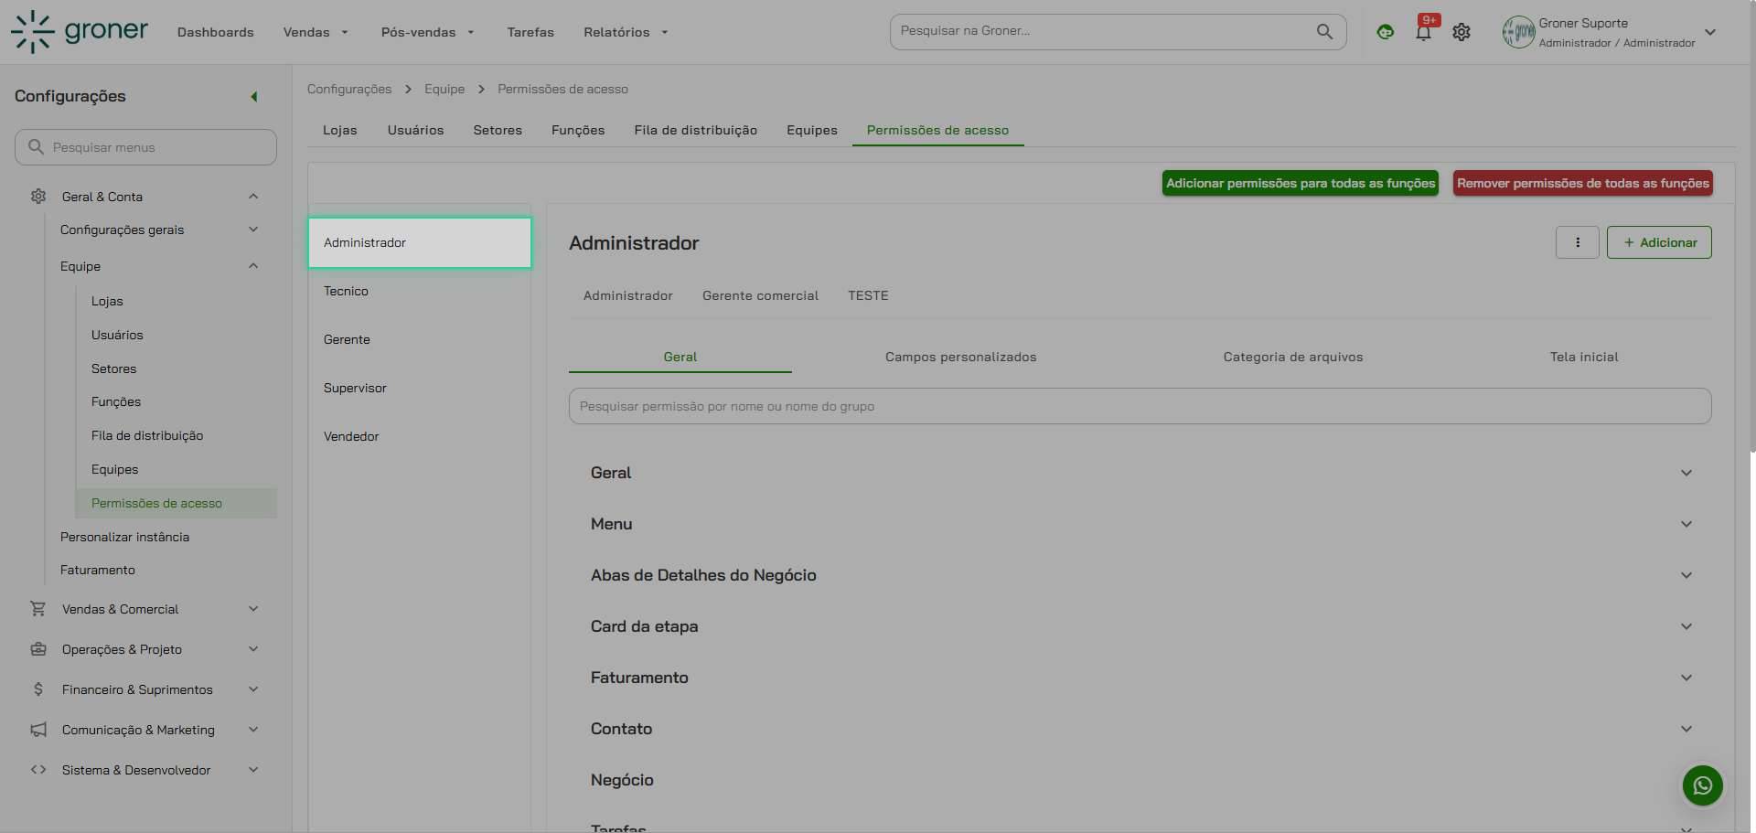Click the settings gear in the top bar

[1461, 31]
